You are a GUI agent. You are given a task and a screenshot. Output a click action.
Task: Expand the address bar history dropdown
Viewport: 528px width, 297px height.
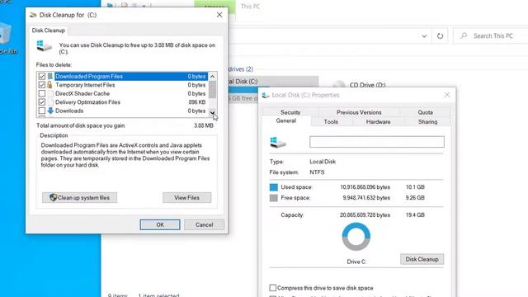pyautogui.click(x=424, y=36)
